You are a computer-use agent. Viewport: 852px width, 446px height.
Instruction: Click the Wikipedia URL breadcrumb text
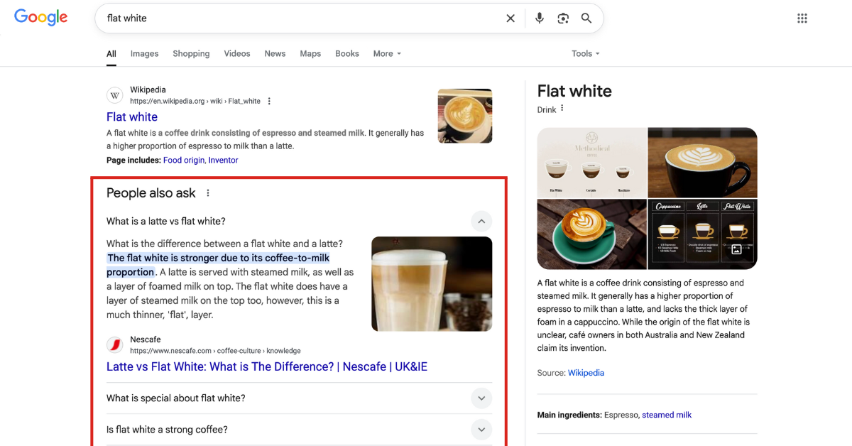[x=195, y=102]
